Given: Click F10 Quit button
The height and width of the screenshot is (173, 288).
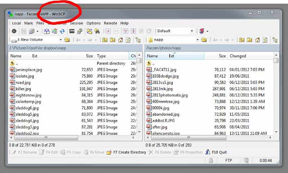Looking at the screenshot, I should [216, 152].
